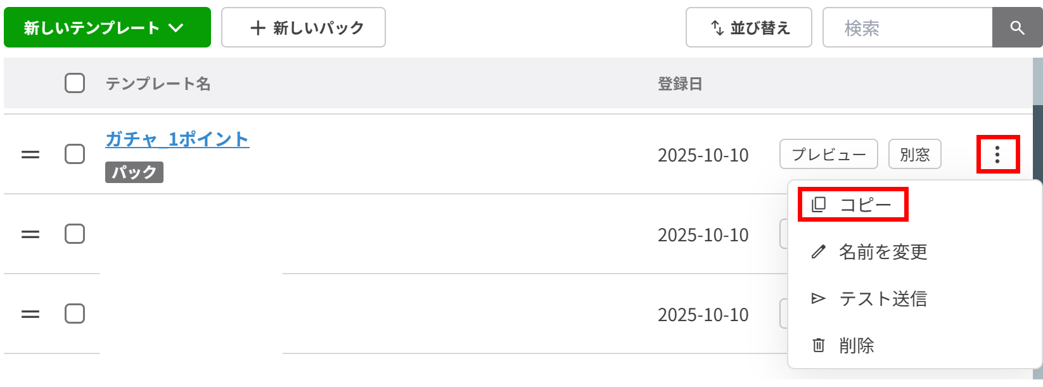The image size is (1043, 387).
Task: Click drag handle icon on third row
Action: coord(30,314)
